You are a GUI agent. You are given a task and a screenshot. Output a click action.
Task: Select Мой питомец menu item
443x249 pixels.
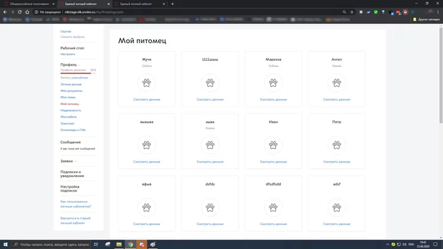point(70,104)
